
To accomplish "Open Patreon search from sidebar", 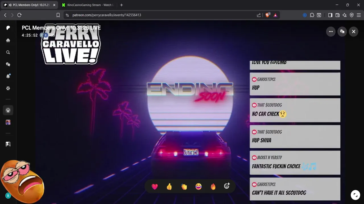I will tap(8, 52).
